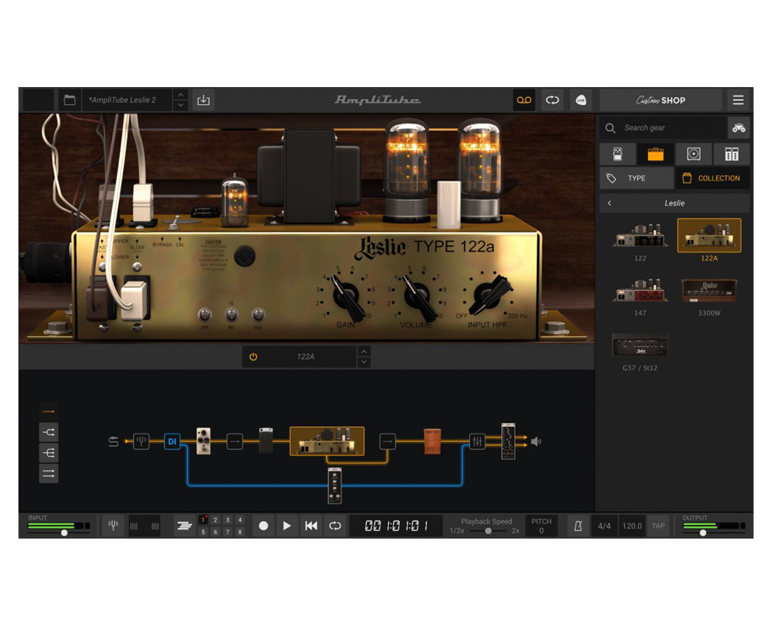
Task: Click the loop icon in top bar
Action: (552, 100)
